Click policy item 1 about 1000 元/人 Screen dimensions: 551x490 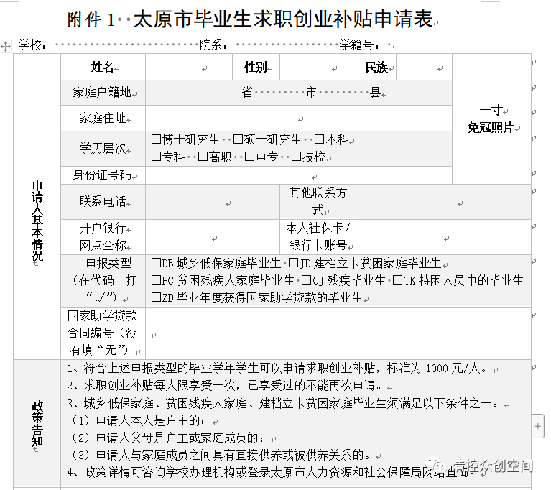click(277, 369)
